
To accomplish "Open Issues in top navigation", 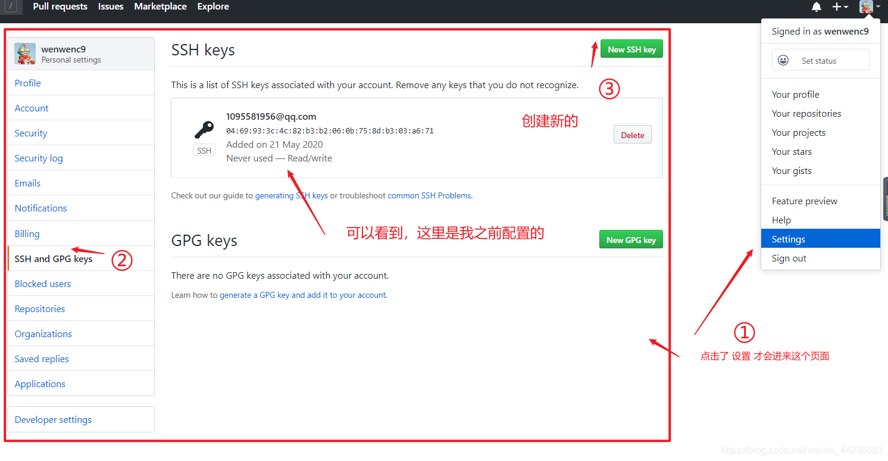I will 111,7.
